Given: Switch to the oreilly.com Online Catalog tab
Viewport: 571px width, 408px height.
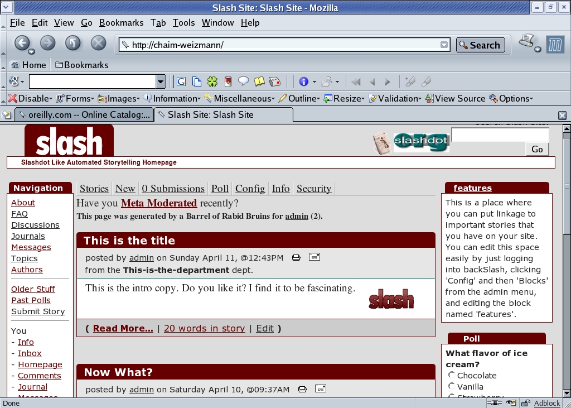Looking at the screenshot, I should (84, 115).
